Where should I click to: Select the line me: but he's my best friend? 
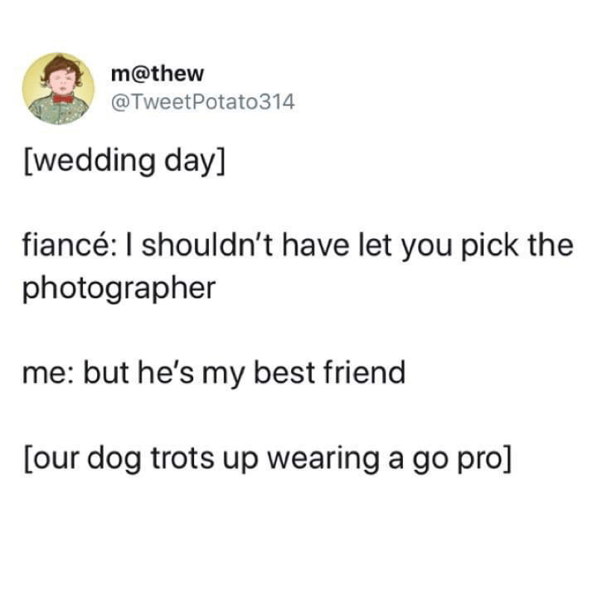[x=214, y=373]
